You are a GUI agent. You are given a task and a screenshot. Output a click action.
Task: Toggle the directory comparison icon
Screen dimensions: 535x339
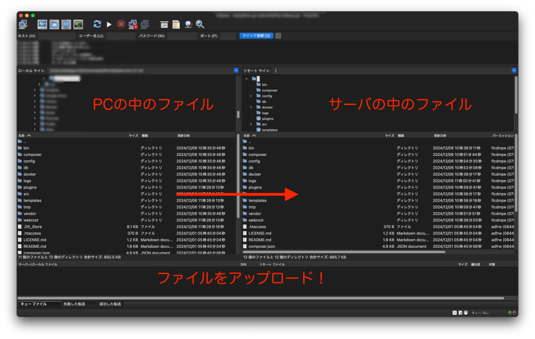click(x=176, y=24)
